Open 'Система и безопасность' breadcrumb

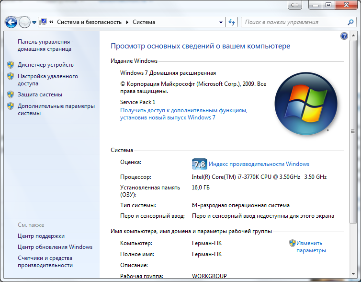click(x=90, y=22)
